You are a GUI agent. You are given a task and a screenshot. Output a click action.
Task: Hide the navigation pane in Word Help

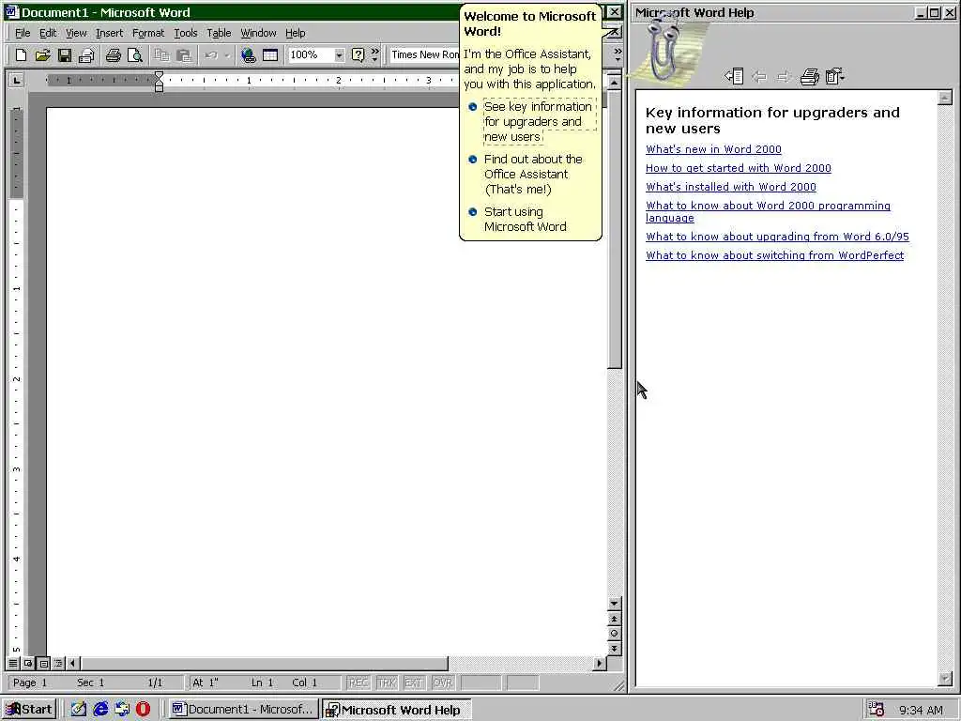[734, 76]
